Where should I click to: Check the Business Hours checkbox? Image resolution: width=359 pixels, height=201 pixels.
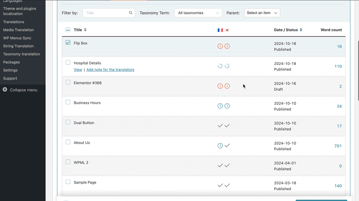pos(68,102)
